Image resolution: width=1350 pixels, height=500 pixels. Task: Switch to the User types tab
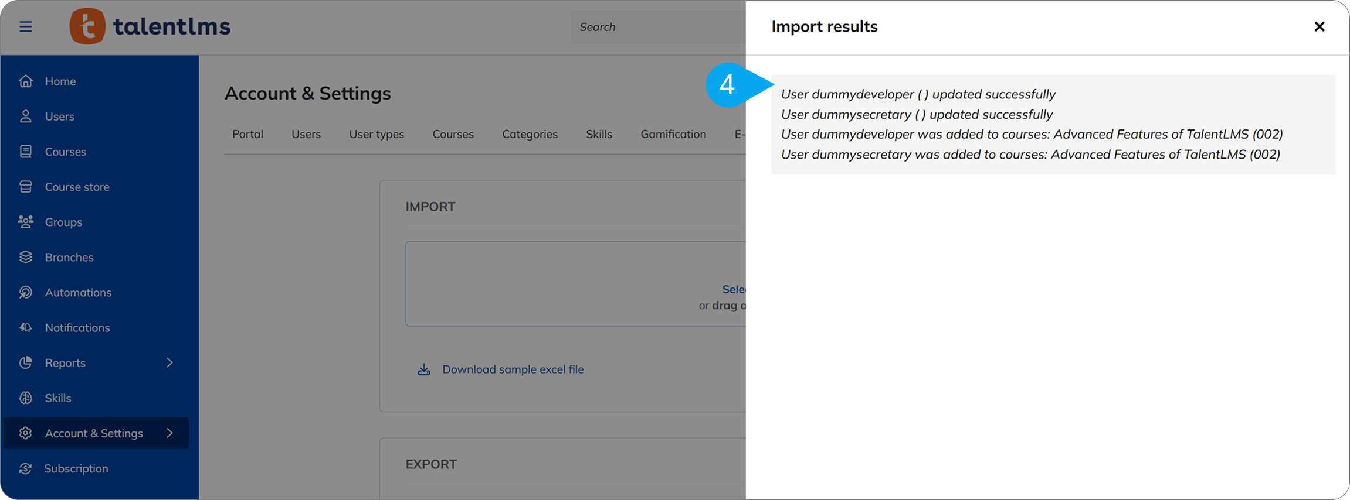376,134
